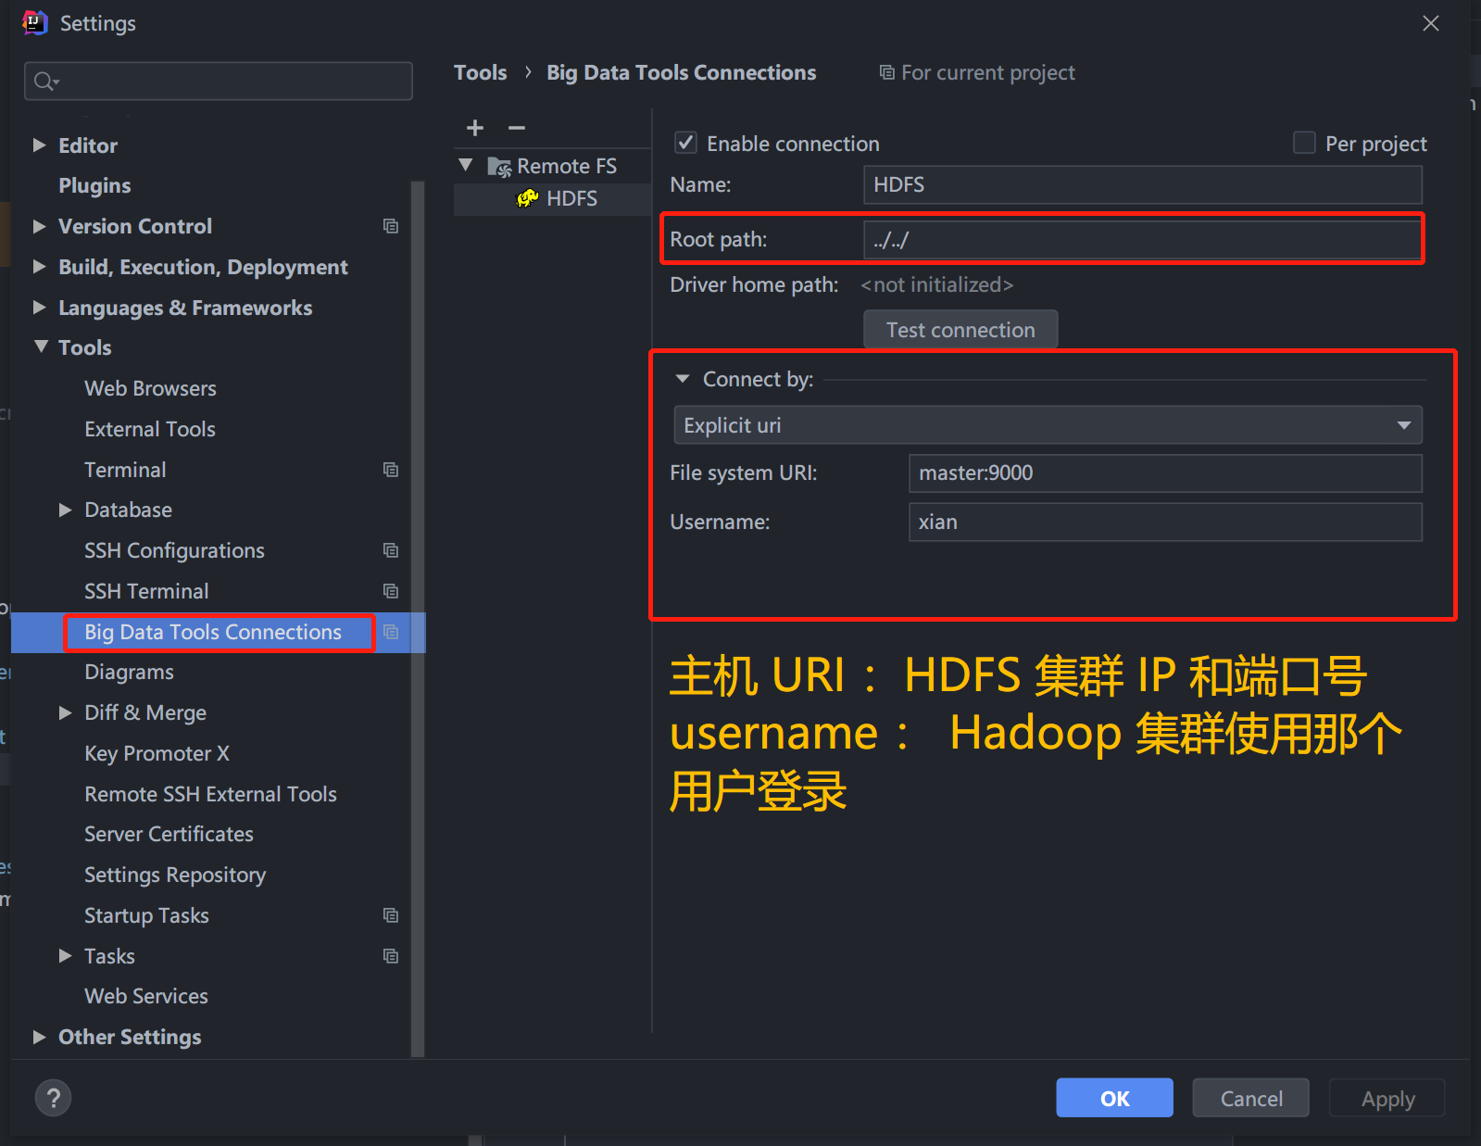Click the Root path input field

[x=1143, y=240]
